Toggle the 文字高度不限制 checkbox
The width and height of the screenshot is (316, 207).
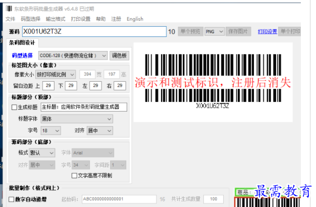coord(74,176)
